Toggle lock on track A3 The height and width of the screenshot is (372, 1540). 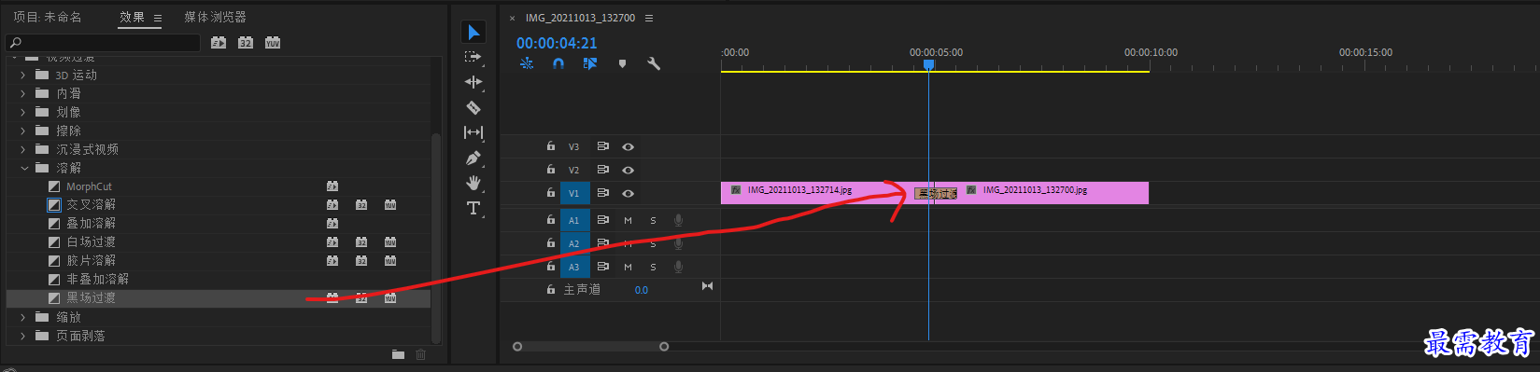[x=551, y=267]
